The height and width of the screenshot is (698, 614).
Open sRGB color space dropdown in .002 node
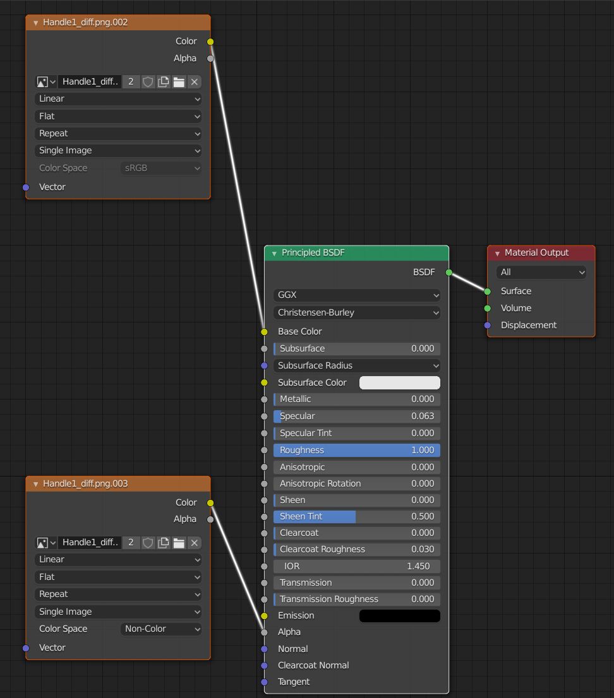161,169
